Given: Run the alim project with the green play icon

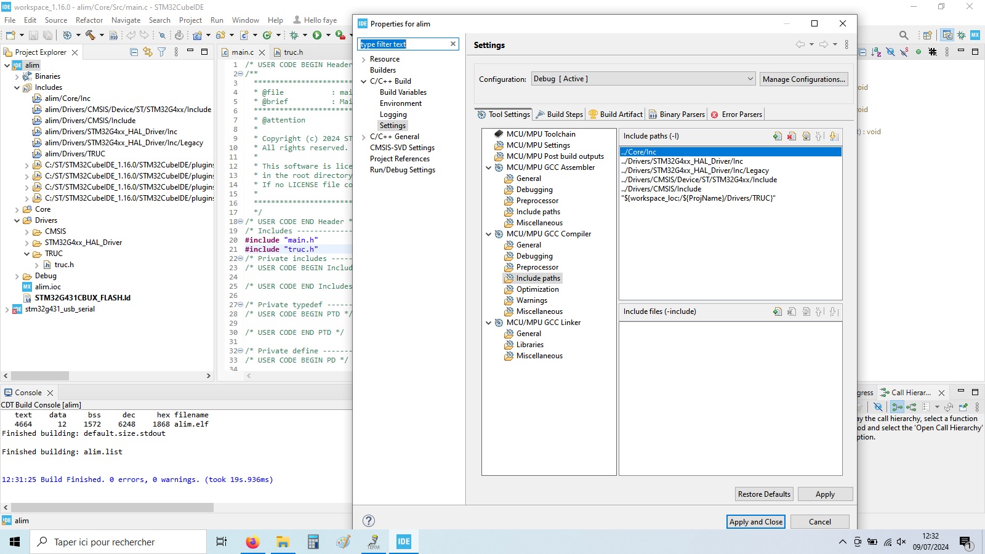Looking at the screenshot, I should [x=316, y=35].
